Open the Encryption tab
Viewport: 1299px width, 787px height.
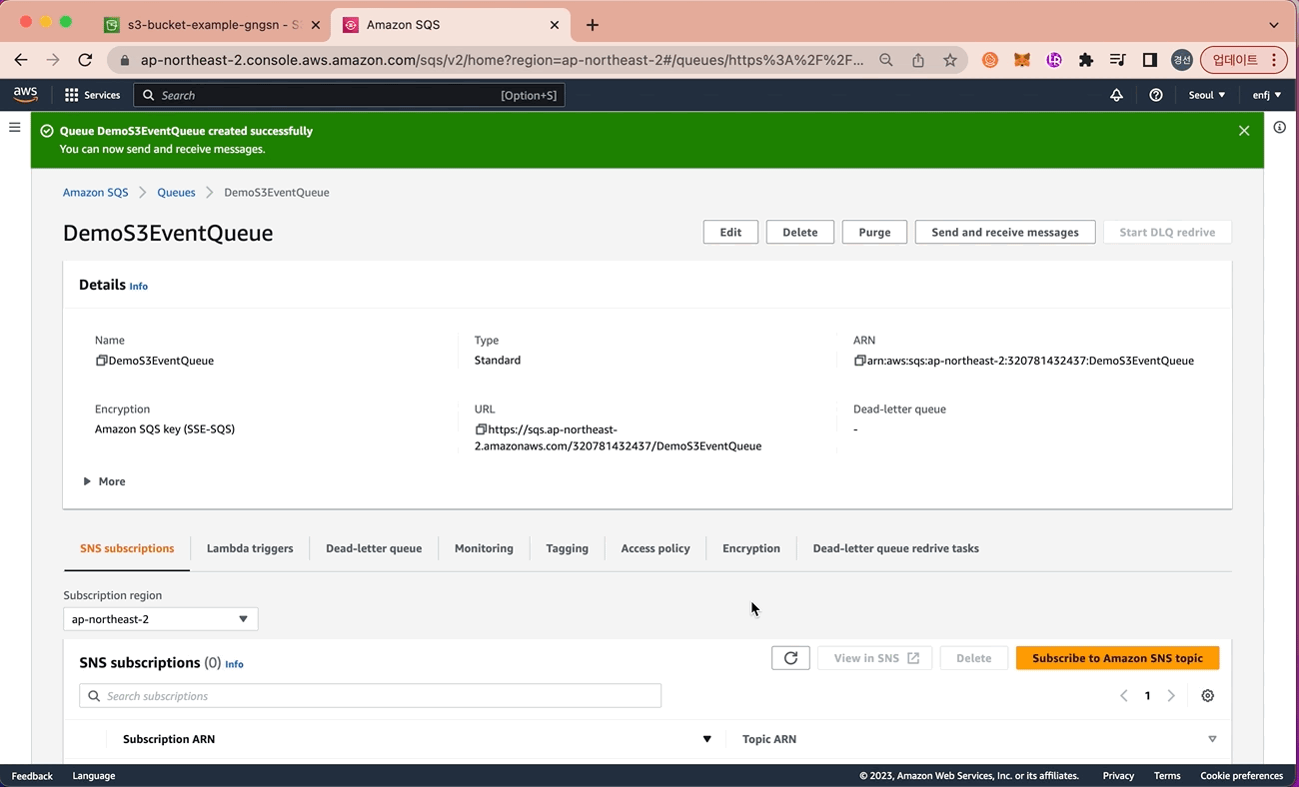pos(751,548)
